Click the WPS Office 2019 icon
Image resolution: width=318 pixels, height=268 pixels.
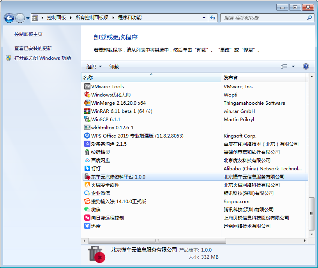pyautogui.click(x=87, y=136)
